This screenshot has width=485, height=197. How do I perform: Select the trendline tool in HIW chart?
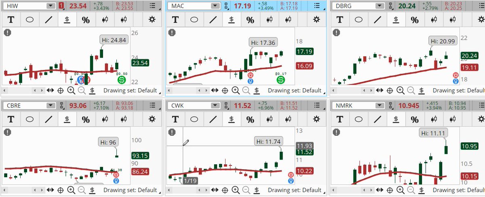[x=48, y=20]
